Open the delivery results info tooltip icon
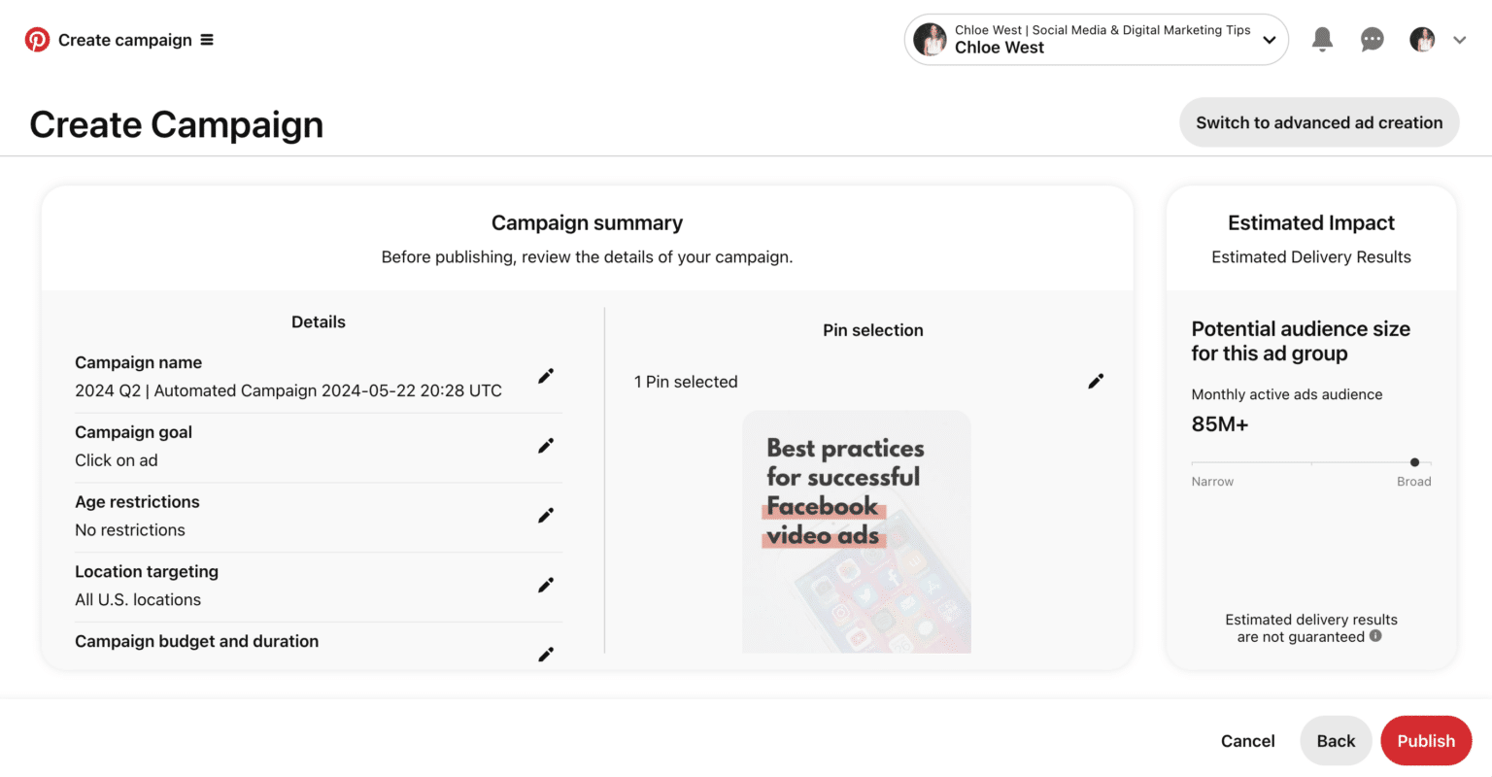 pyautogui.click(x=1375, y=637)
